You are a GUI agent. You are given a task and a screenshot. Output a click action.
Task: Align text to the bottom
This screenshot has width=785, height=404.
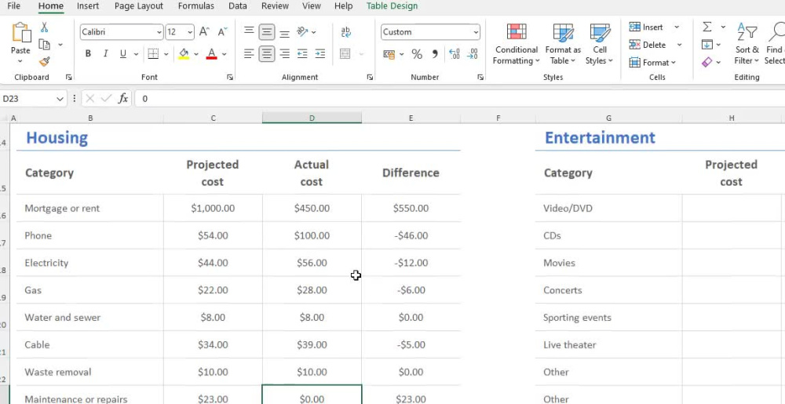point(284,33)
